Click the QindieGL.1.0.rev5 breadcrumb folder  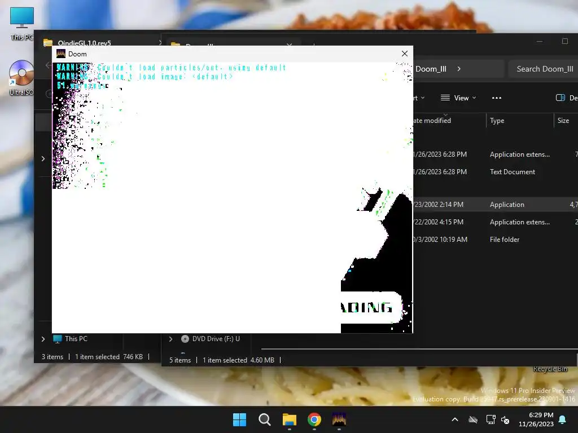85,43
